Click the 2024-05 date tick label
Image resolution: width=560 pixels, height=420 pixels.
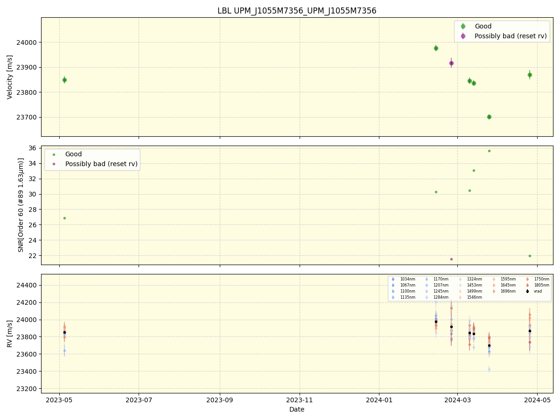coord(537,400)
